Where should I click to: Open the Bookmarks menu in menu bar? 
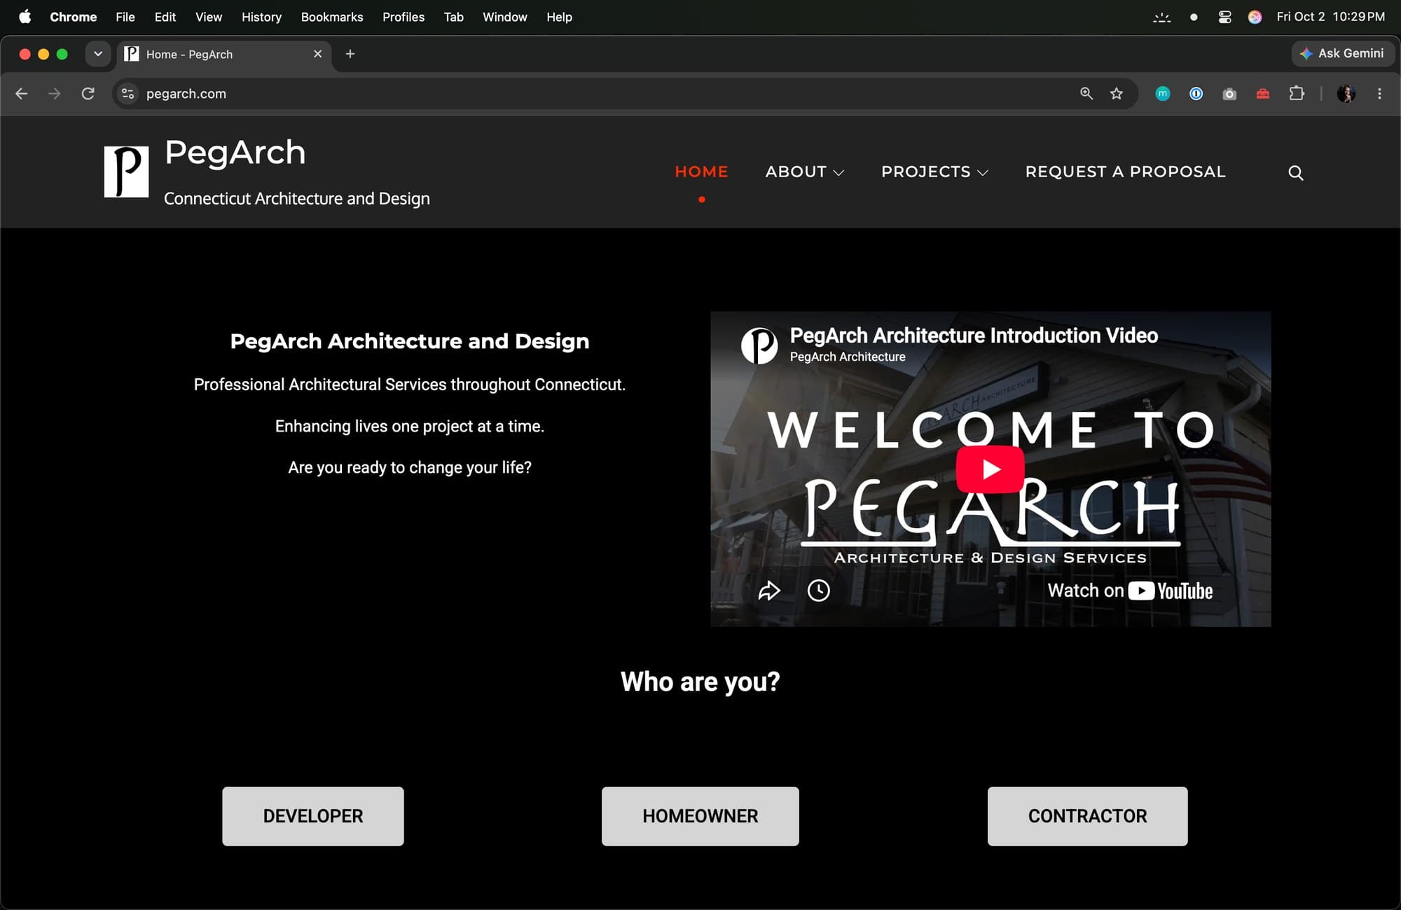332,17
